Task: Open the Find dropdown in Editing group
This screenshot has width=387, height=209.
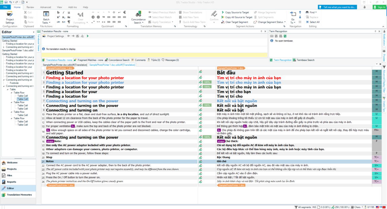Action: click(x=311, y=12)
